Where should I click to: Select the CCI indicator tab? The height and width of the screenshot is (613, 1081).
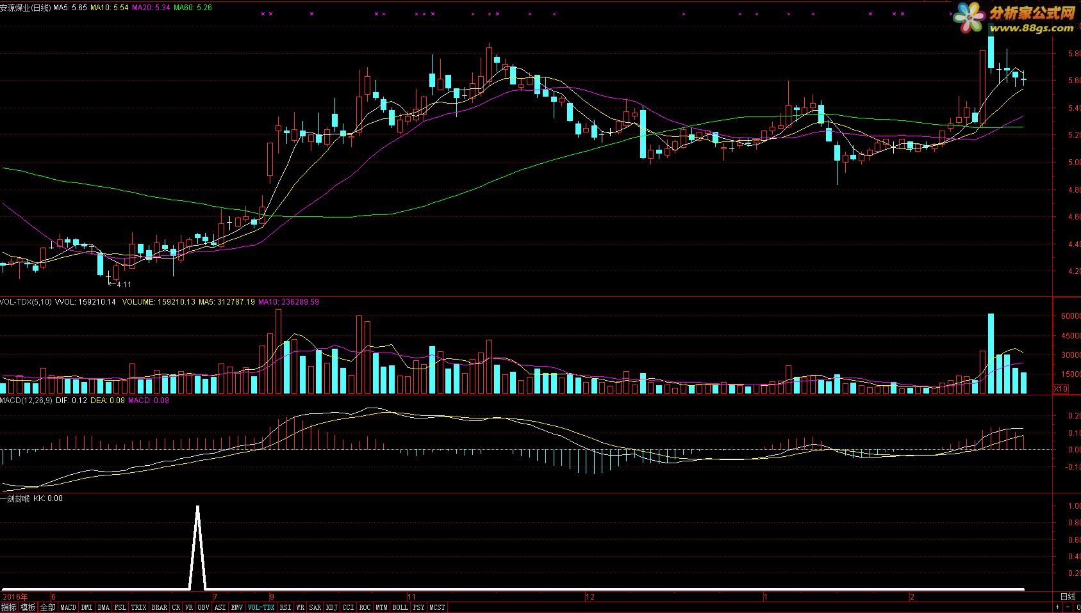pos(348,607)
